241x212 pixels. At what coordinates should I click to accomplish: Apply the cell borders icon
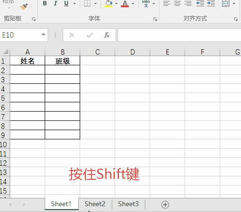[x=87, y=3]
